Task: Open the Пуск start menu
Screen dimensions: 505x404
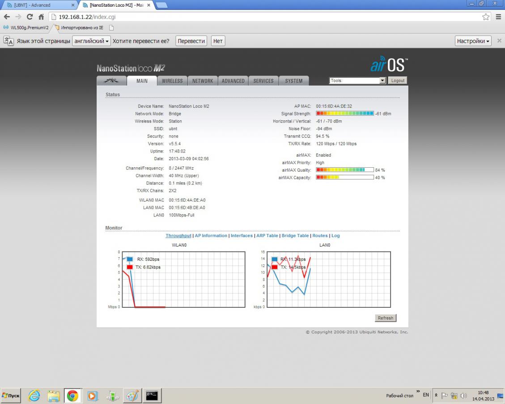Action: coord(11,395)
